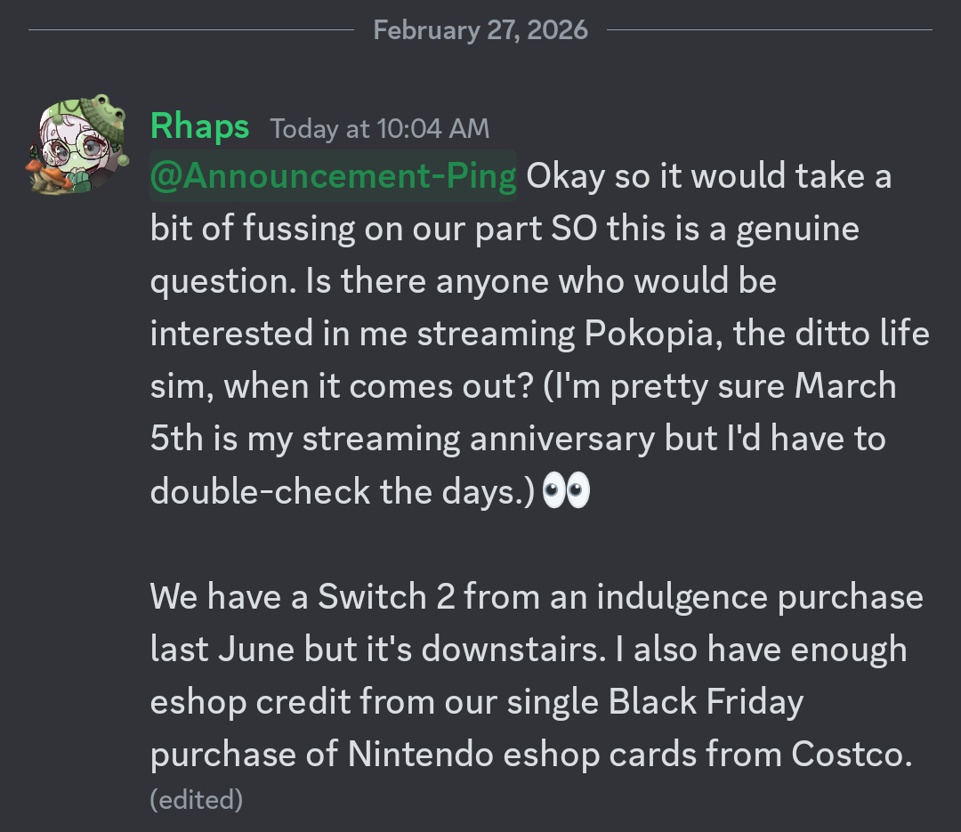This screenshot has width=961, height=832.
Task: Click the eyes emoji in the message
Action: pyautogui.click(x=566, y=491)
